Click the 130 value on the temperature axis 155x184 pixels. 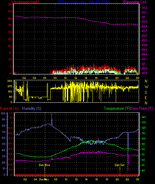pyautogui.click(x=144, y=122)
